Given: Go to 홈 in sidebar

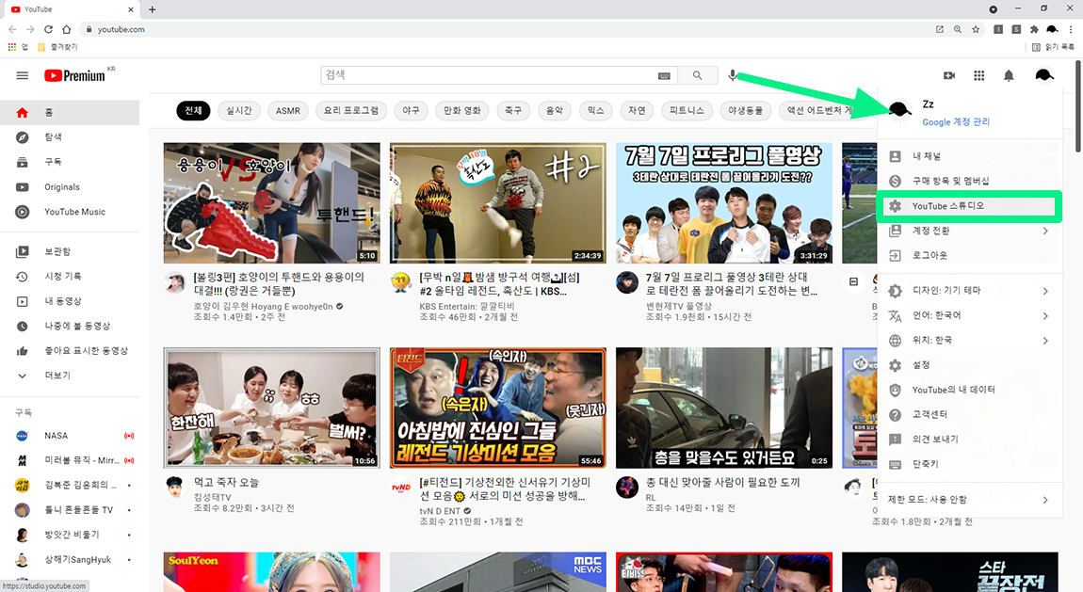Looking at the screenshot, I should 70,112.
